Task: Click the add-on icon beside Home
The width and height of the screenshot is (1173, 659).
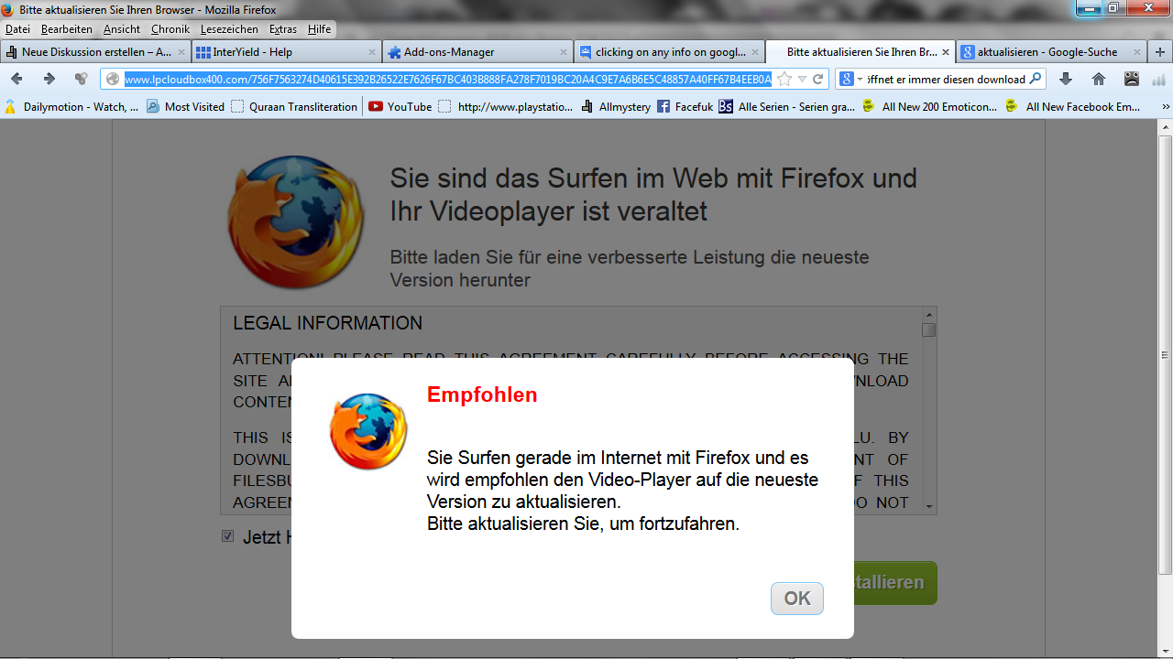Action: [x=1132, y=79]
